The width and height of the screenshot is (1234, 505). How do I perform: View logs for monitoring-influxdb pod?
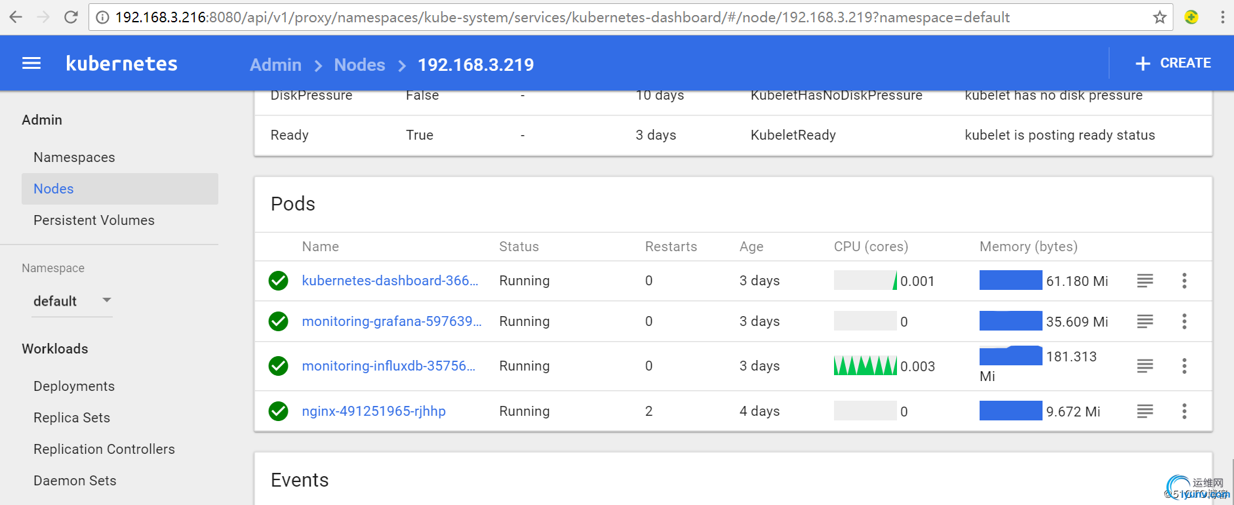(1145, 366)
